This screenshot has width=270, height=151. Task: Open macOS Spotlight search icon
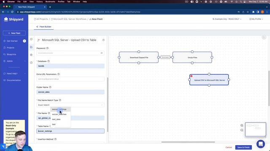coord(241,2)
